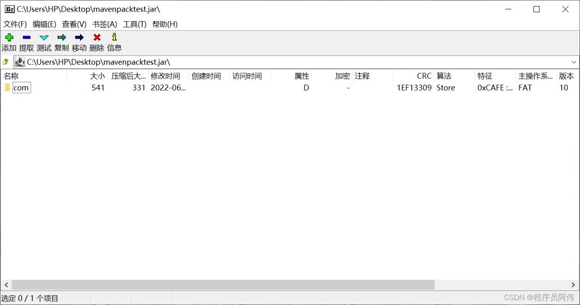580x305 pixels.
Task: Click the Move (移动) arrow icon
Action: point(79,37)
